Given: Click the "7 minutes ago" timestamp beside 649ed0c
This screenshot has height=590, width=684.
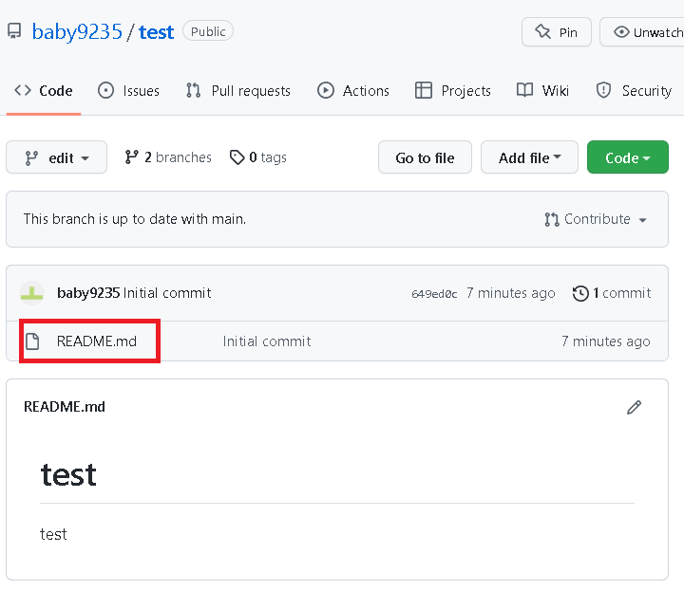Looking at the screenshot, I should click(x=511, y=293).
